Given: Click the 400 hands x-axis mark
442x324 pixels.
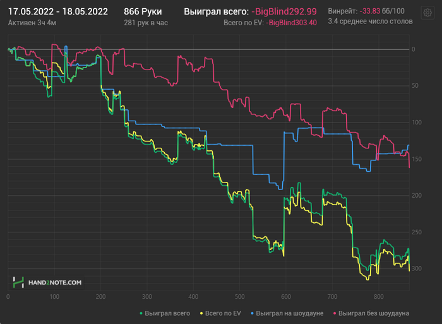Looking at the screenshot, I should 193,297.
